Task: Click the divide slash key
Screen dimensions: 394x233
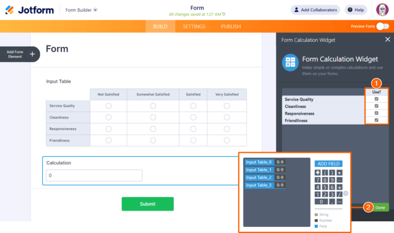Action: tap(339, 194)
